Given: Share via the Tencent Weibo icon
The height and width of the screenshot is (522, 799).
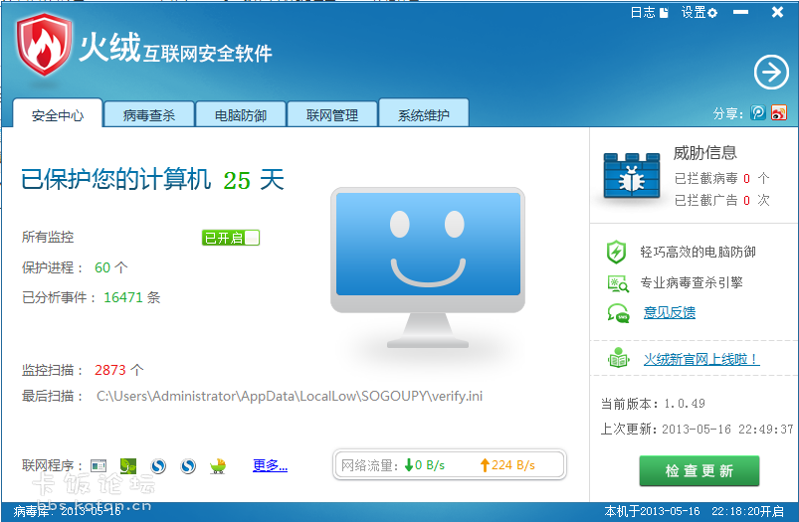Looking at the screenshot, I should (759, 113).
